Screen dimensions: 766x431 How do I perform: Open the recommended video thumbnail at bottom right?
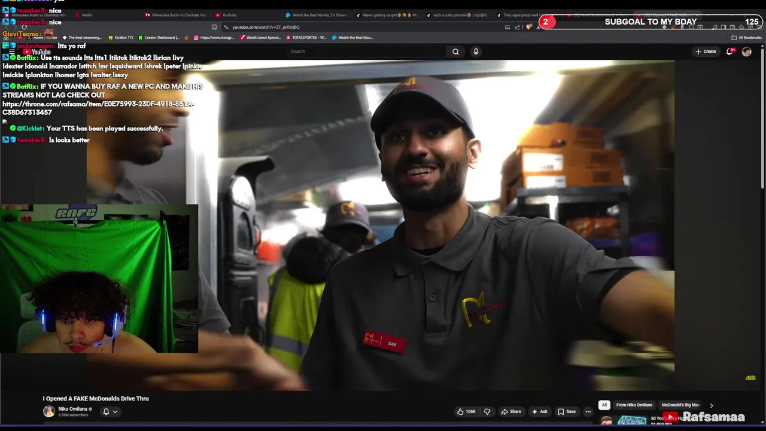(x=632, y=421)
